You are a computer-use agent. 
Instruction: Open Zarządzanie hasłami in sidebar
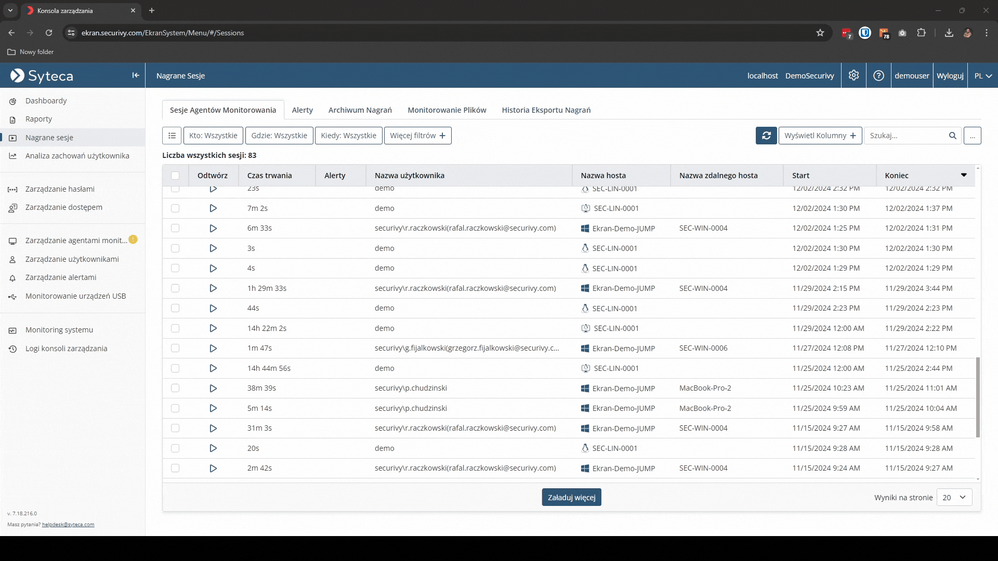point(60,189)
